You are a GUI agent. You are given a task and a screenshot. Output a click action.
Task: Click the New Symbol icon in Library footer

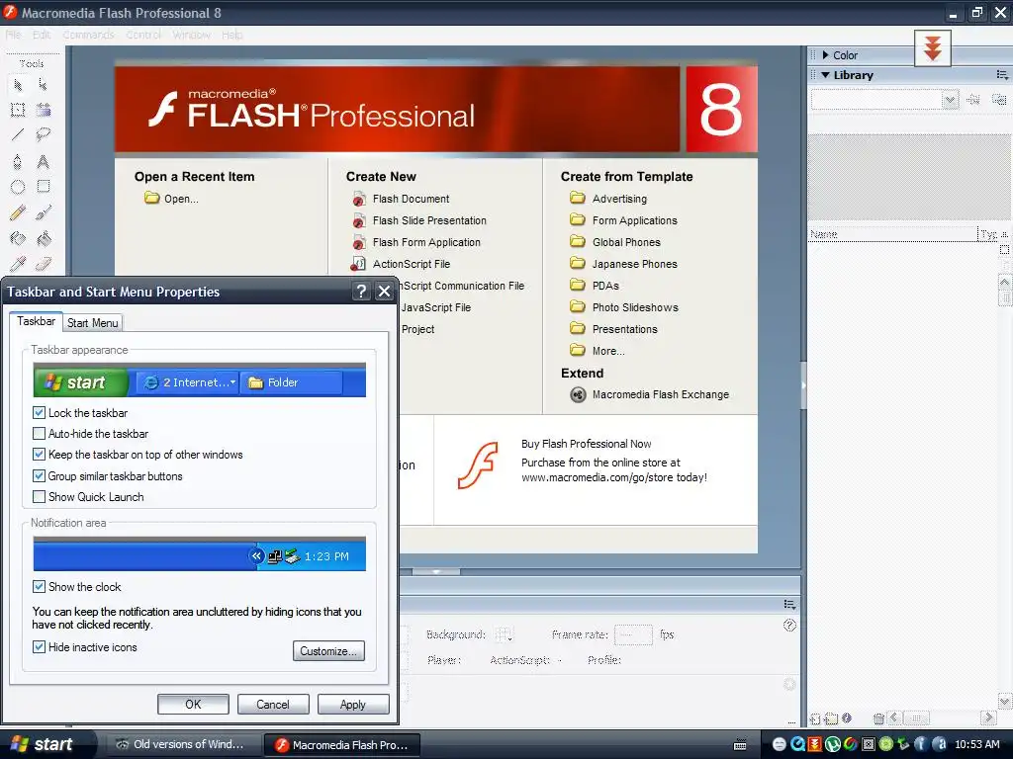[815, 718]
